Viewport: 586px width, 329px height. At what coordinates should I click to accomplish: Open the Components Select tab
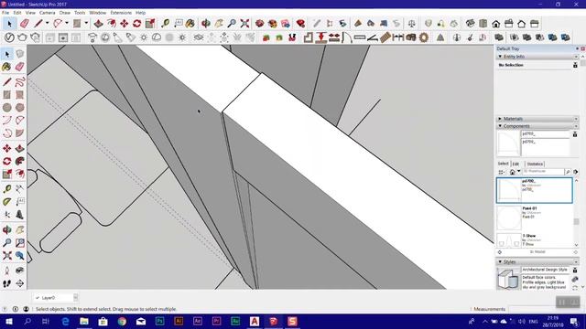(503, 164)
